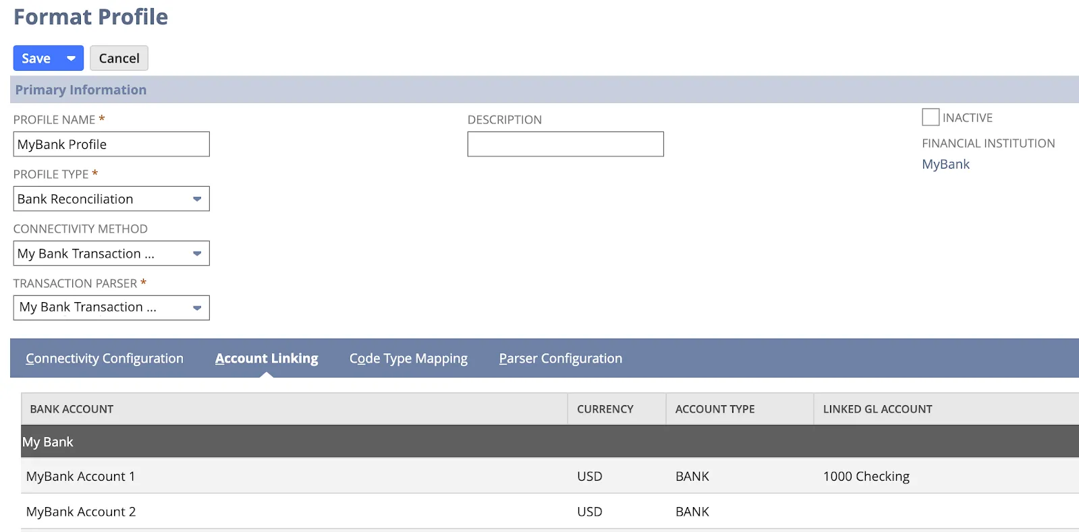Click the Linked GL Account column header
Viewport: 1079px width, 532px height.
[946, 409]
